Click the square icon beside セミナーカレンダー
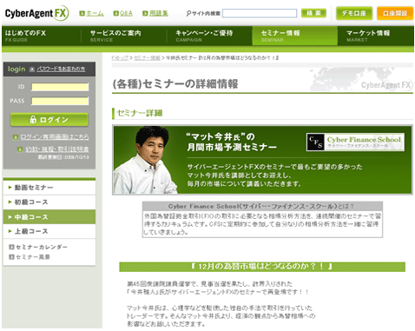Screen dimensions: 415x331 pos(11,247)
